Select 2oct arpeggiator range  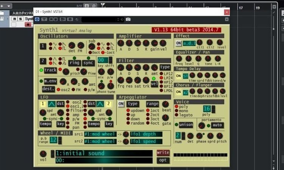click(x=148, y=115)
